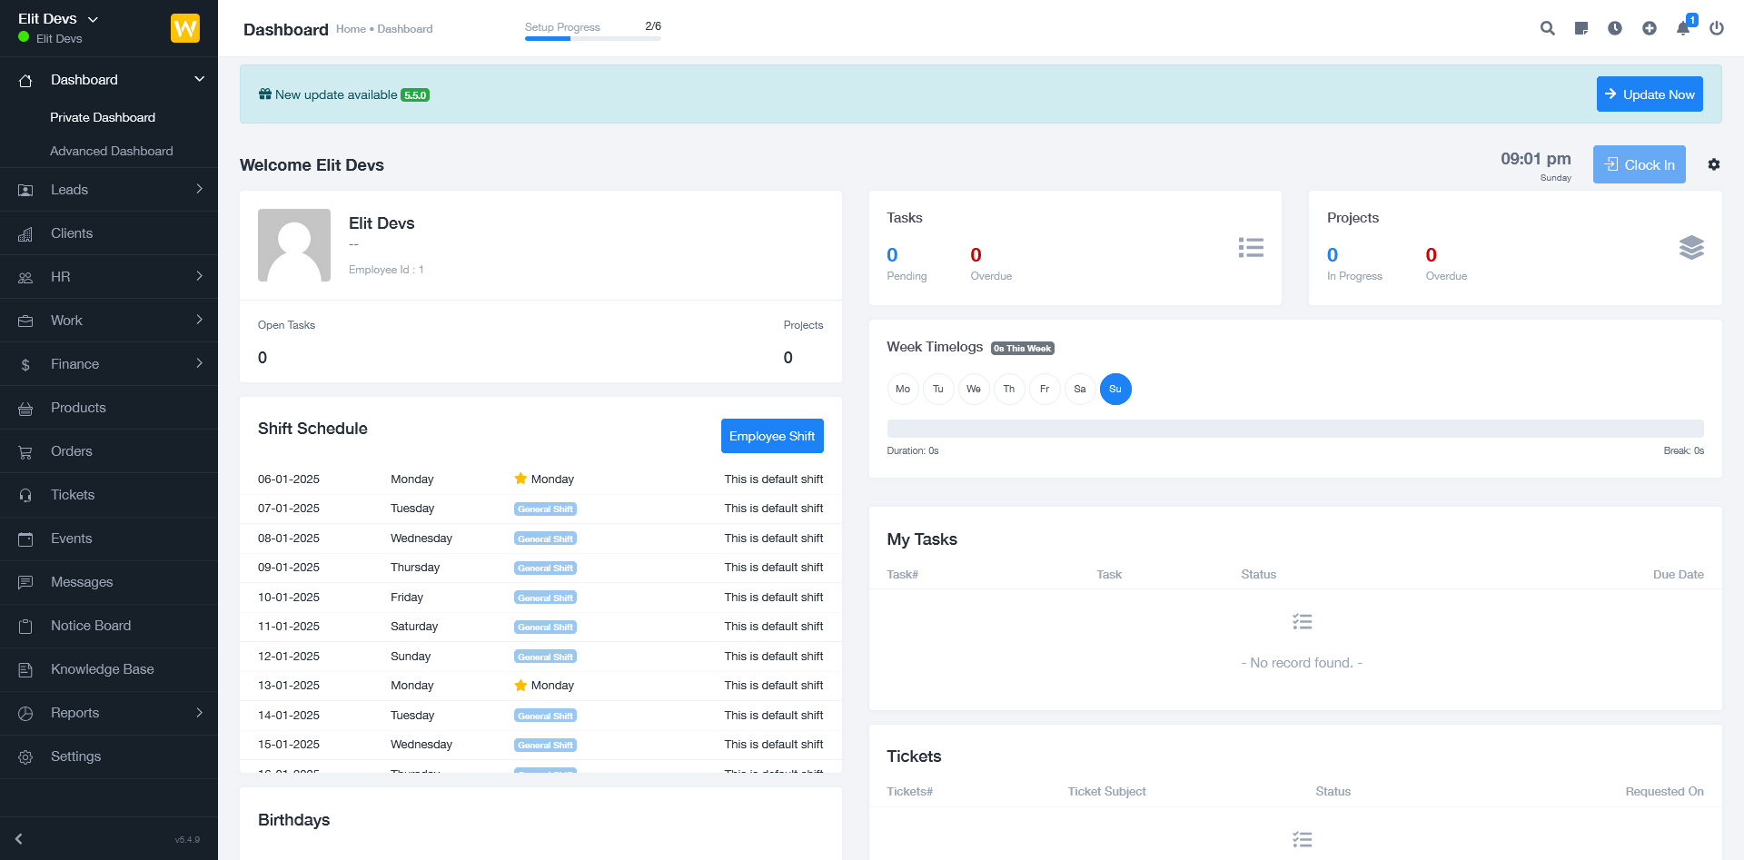Open the search icon in top bar
1744x860 pixels.
coord(1548,28)
